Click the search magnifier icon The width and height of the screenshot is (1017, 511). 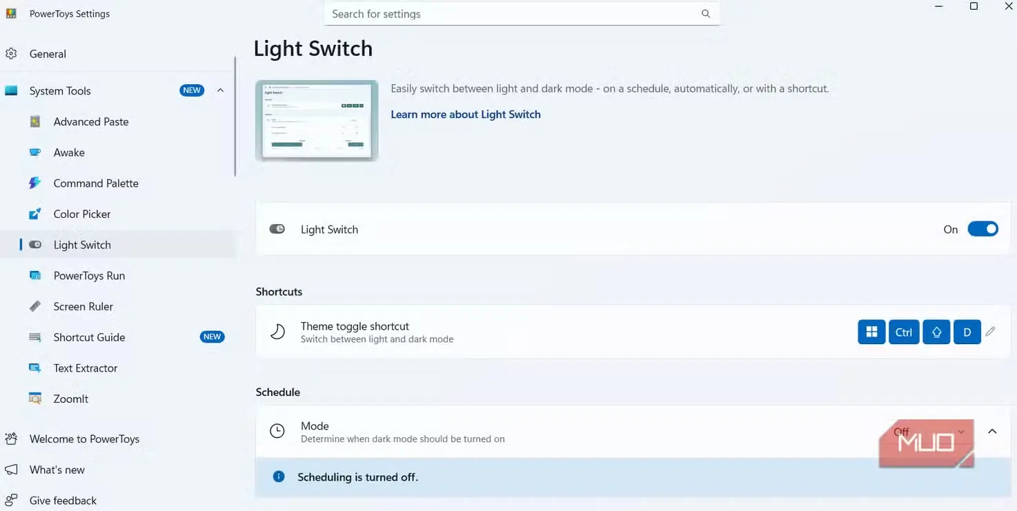[706, 14]
